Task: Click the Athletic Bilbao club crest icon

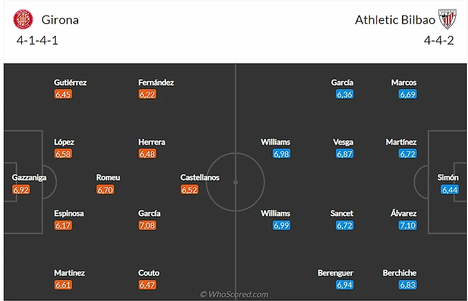Action: pyautogui.click(x=447, y=19)
